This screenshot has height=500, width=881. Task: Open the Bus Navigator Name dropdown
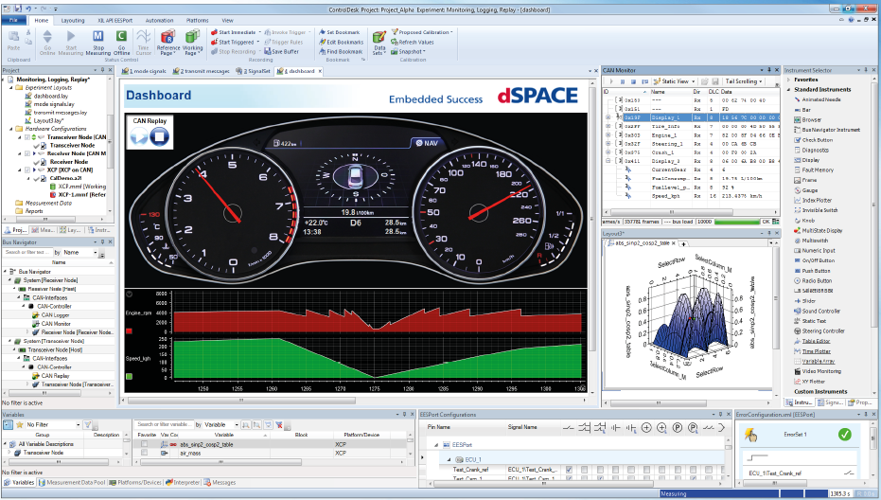pyautogui.click(x=95, y=253)
